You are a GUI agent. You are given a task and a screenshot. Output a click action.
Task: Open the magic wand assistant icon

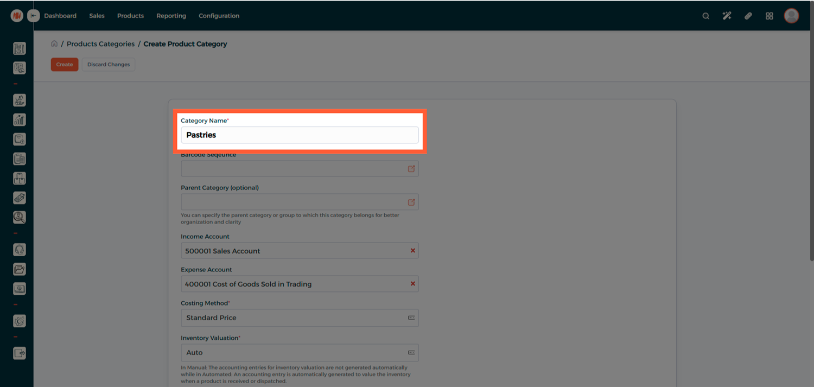pyautogui.click(x=727, y=16)
